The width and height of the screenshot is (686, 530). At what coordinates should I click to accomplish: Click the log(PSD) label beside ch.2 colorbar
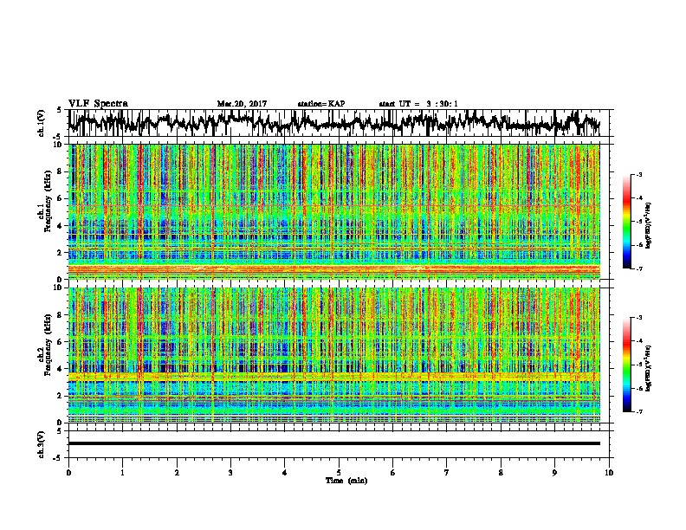click(648, 368)
